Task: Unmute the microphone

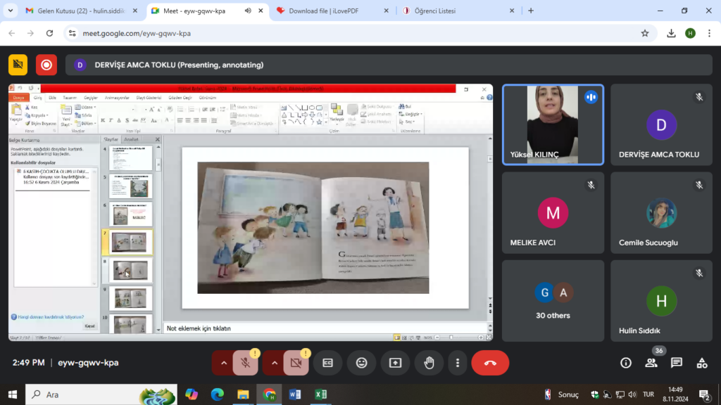Action: (245, 363)
